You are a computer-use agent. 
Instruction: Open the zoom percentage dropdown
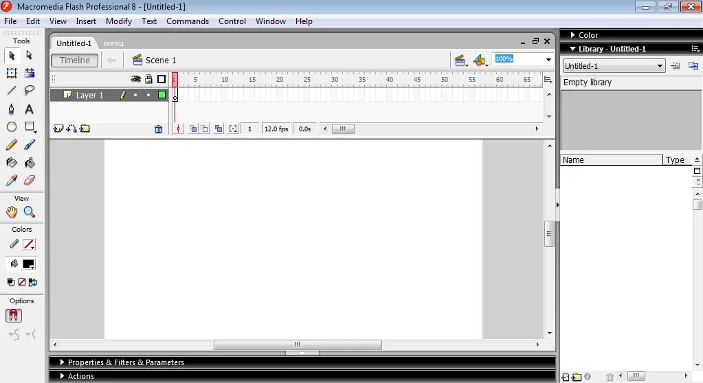(x=548, y=60)
